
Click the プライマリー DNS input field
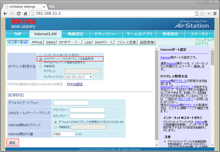[87, 110]
